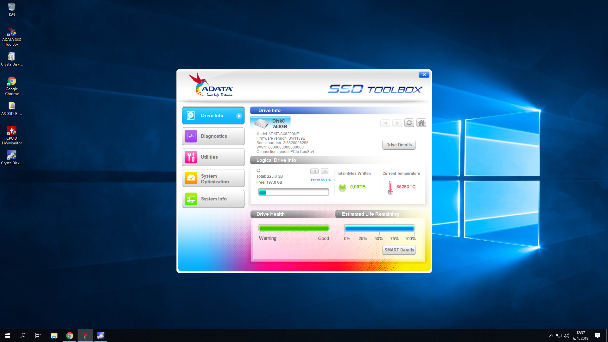Show hidden system tray icons
This screenshot has height=342, width=608.
(x=551, y=336)
